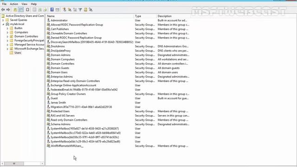Image resolution: width=297 pixels, height=167 pixels.
Task: Expand the Managed Service Accounts arrow
Action: (7, 45)
